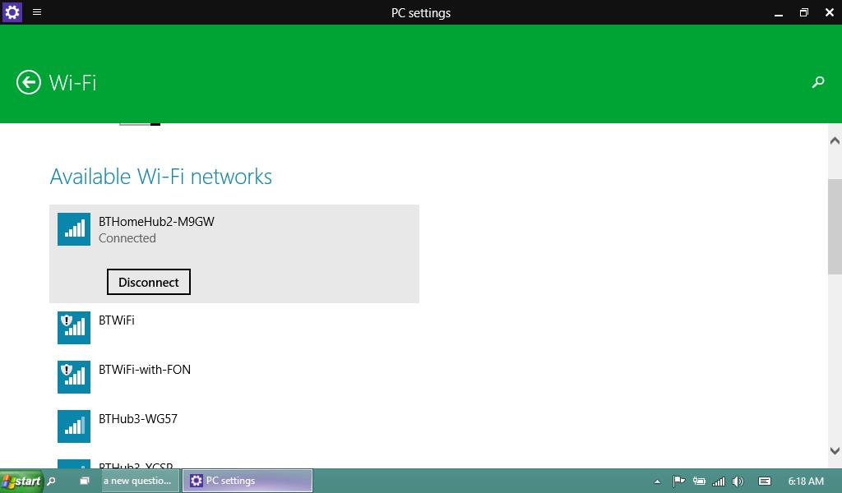
Task: Click the 6:18 AM clock
Action: click(806, 481)
